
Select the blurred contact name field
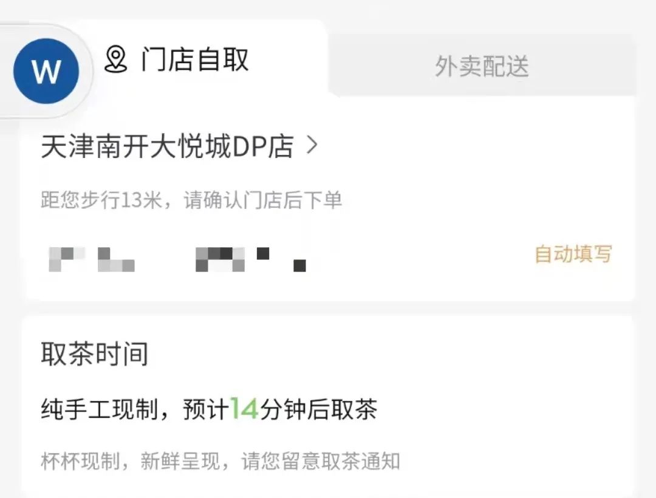(x=92, y=259)
